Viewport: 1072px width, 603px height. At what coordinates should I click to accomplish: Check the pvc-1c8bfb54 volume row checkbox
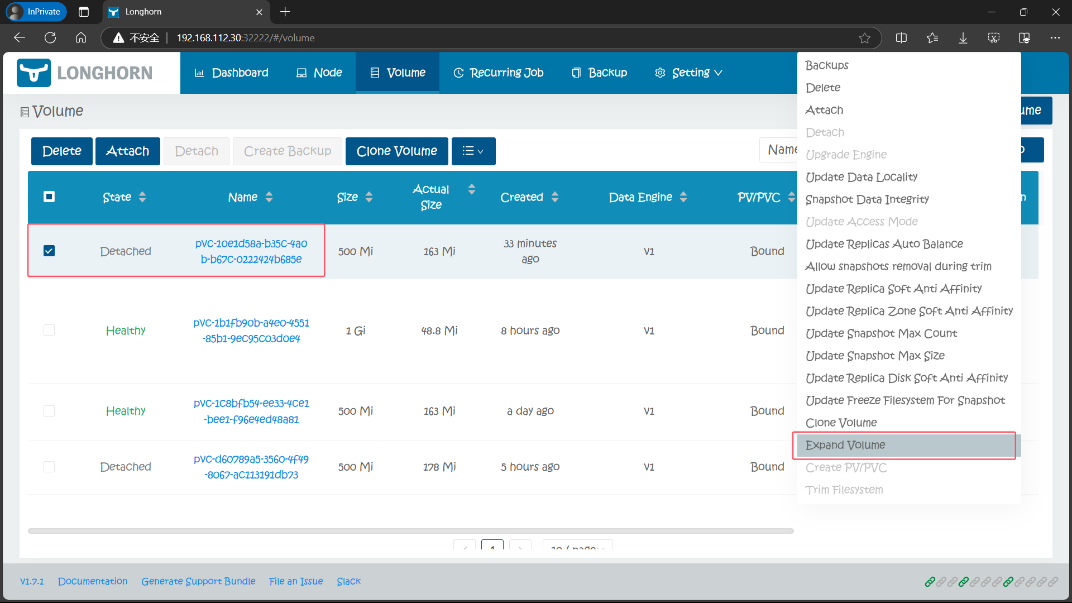click(49, 411)
